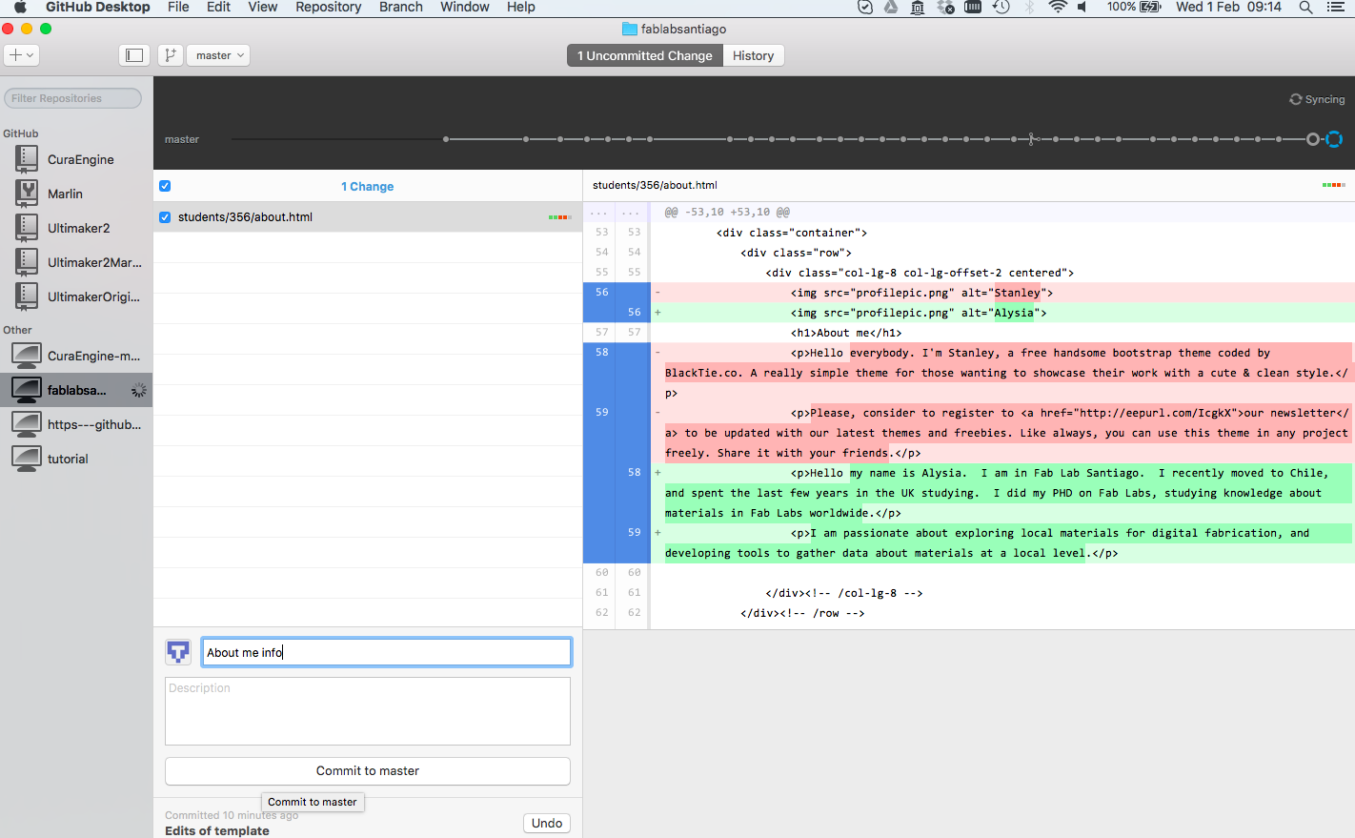Select the CuraEngine-m... local repository icon
The image size is (1355, 838).
27,356
